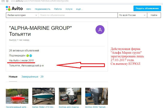
Task: Open the Любая категория dropdown
Action: click(x=22, y=15)
